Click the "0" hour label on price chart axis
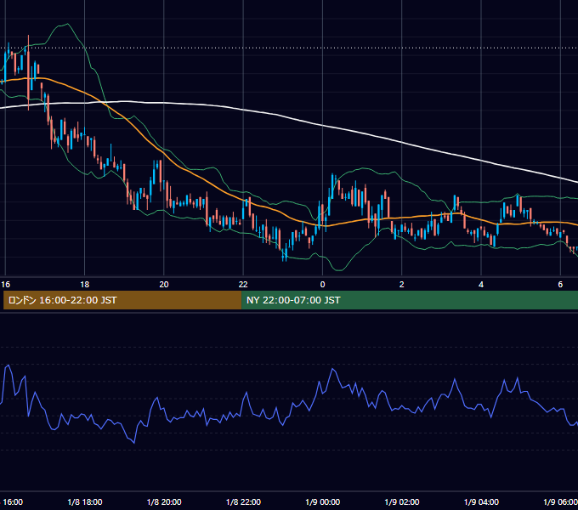 [x=322, y=285]
